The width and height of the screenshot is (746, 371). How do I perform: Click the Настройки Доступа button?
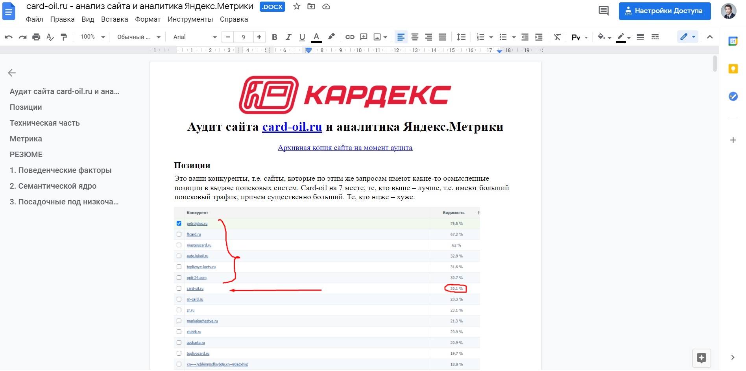point(665,11)
